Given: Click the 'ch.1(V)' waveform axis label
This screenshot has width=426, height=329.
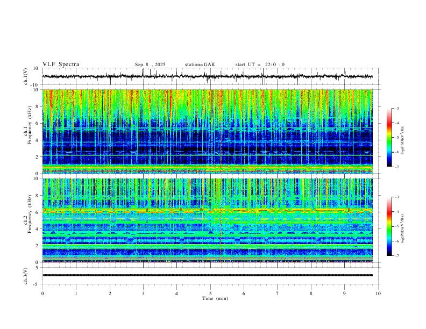Looking at the screenshot, I should pyautogui.click(x=26, y=76).
